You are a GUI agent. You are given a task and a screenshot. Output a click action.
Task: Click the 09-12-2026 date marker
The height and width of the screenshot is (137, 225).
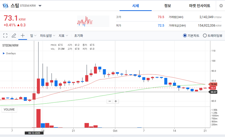(34, 133)
